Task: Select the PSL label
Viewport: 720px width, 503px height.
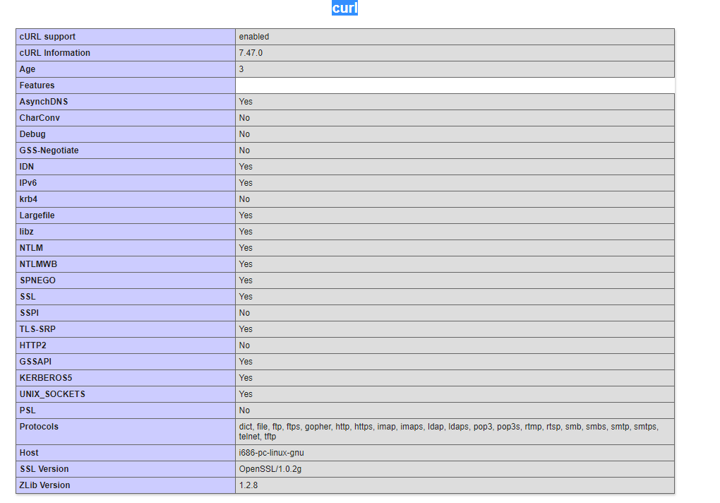Action: click(28, 410)
